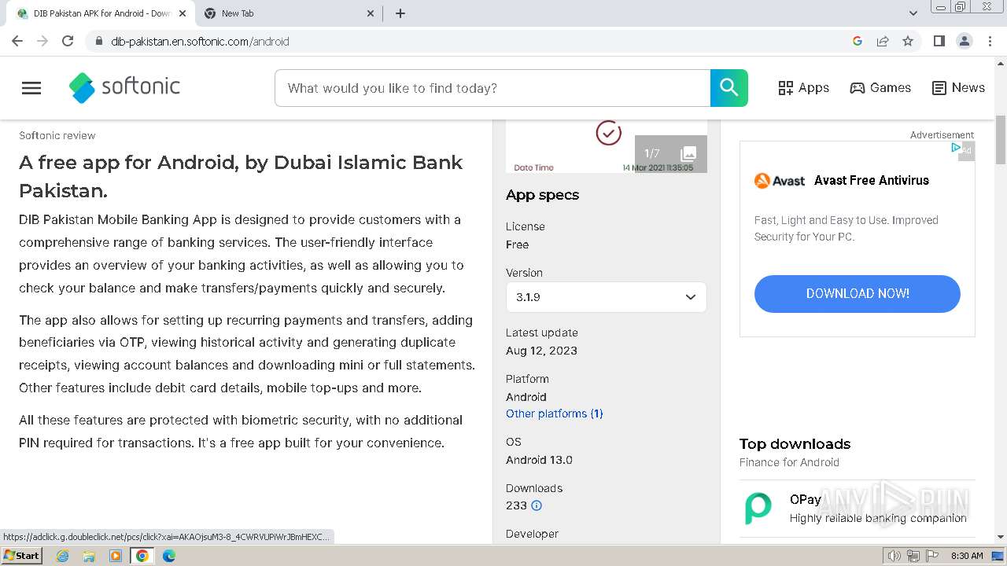Open the Windows Start menu
Image resolution: width=1007 pixels, height=566 pixels.
[x=21, y=556]
